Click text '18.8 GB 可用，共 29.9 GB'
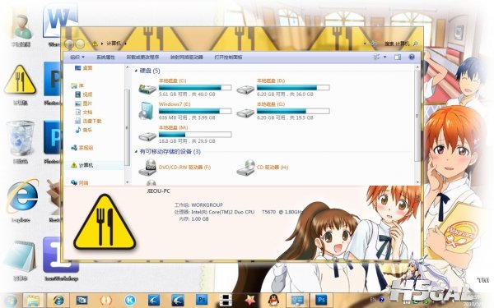494x308 pixels. (x=187, y=141)
